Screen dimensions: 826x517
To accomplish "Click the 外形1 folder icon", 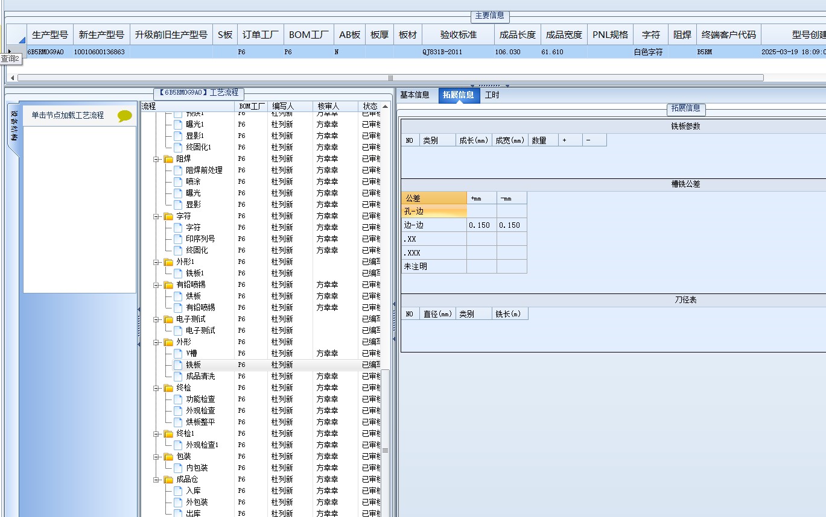I will coord(169,262).
